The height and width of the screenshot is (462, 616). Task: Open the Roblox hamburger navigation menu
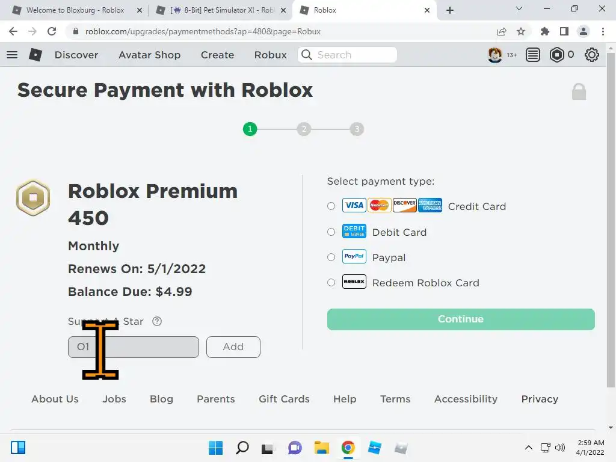pos(12,55)
